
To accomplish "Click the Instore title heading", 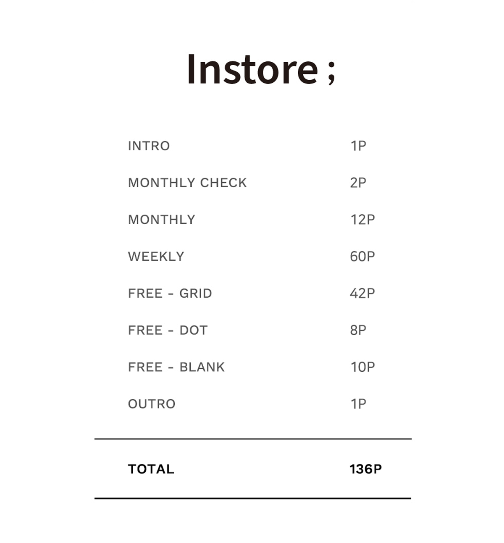I will 260,69.
